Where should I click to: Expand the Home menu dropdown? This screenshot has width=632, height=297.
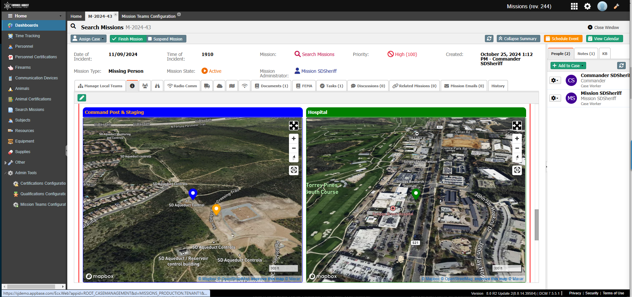coord(60,16)
